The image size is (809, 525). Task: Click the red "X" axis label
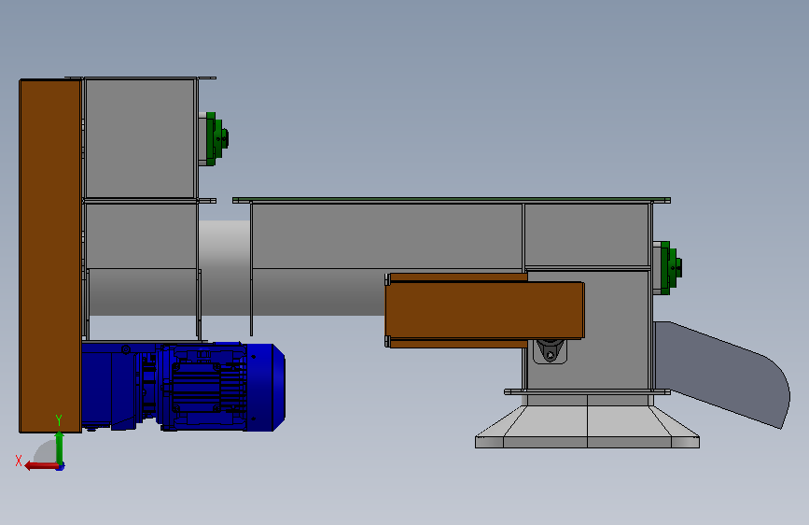(x=19, y=461)
